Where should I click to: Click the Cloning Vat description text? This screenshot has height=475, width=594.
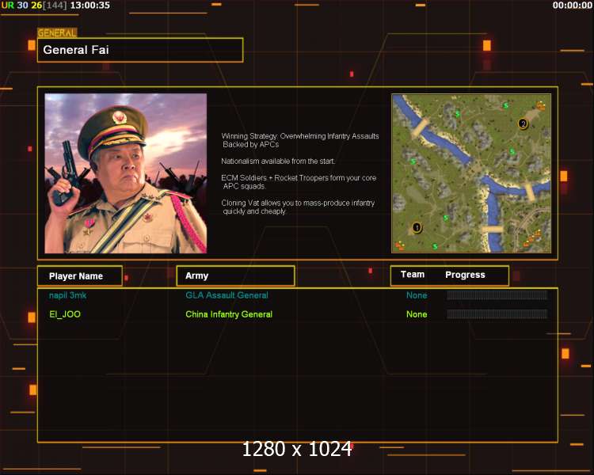tap(298, 207)
